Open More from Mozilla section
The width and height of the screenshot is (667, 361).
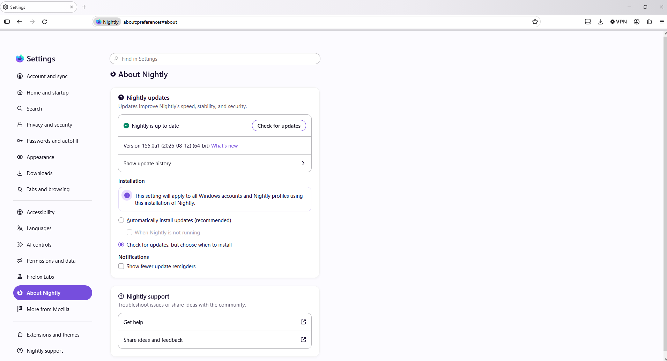point(53,309)
